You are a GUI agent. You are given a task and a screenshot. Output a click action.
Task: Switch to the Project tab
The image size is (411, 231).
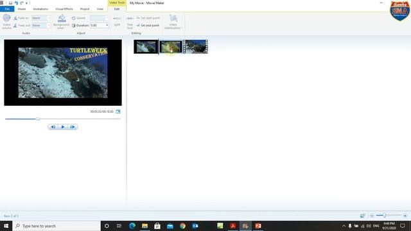pos(85,9)
